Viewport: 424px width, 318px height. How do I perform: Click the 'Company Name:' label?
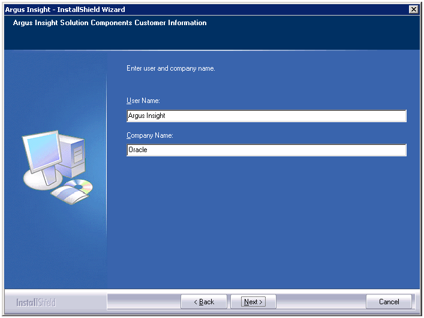pos(149,135)
